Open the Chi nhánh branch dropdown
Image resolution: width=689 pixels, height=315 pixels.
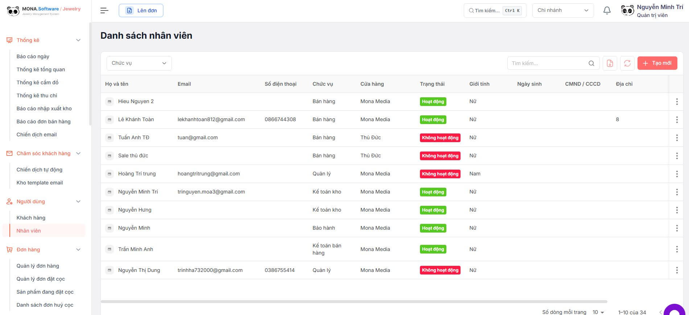click(562, 10)
